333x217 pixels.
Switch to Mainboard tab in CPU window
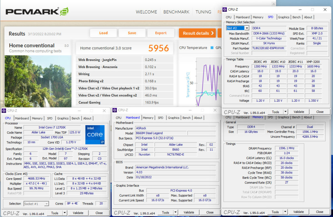(x=22, y=118)
